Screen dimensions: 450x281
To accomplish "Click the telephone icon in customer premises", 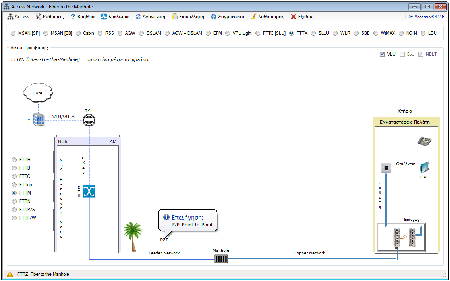I will click(424, 141).
